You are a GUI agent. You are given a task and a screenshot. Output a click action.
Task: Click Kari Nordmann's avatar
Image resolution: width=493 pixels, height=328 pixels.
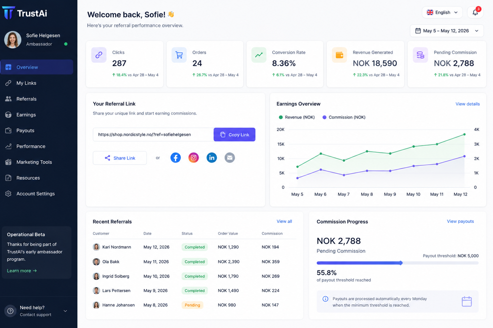[96, 247]
